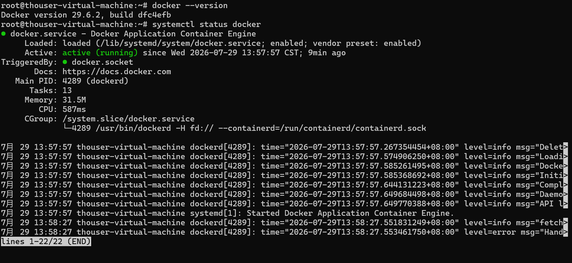Viewport: 572px width, 263px height.
Task: Click the truncation marker on the level=error line
Action: click(x=566, y=232)
